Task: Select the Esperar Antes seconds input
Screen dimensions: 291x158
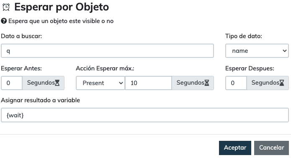Action: pos(12,83)
